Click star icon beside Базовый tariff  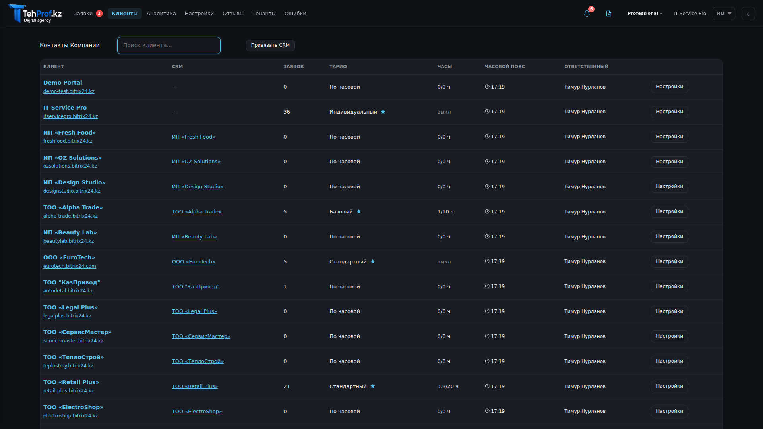point(359,211)
